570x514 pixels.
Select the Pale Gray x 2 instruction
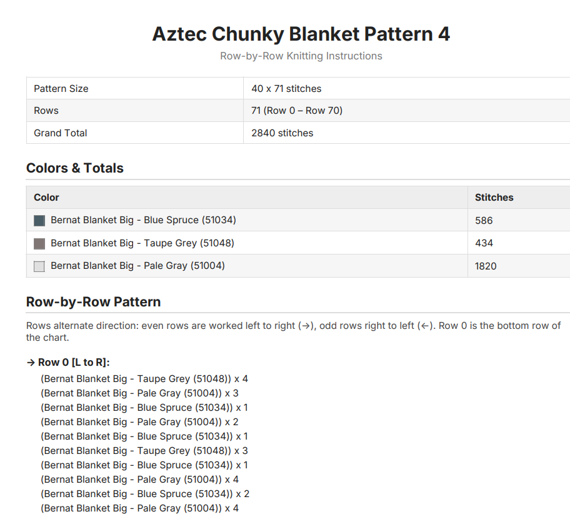point(139,422)
